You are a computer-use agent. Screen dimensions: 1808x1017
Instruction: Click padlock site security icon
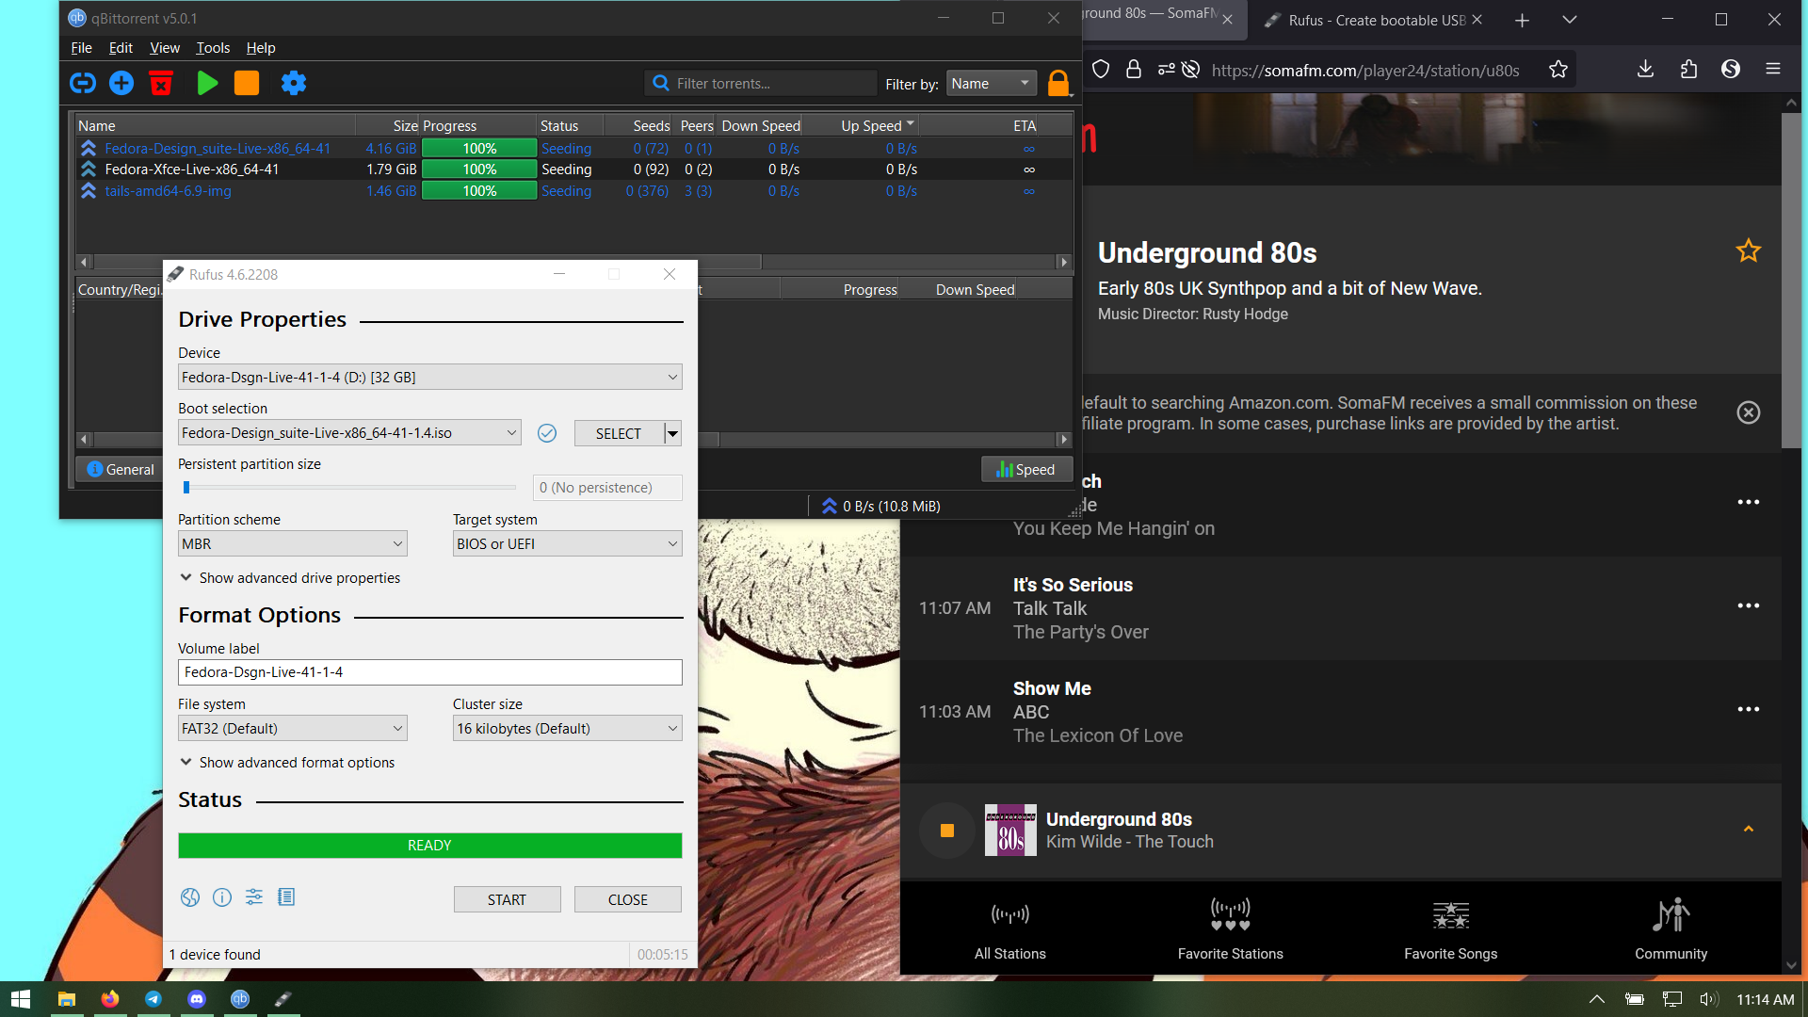[1134, 70]
